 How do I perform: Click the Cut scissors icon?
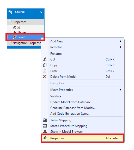[x=45, y=59]
